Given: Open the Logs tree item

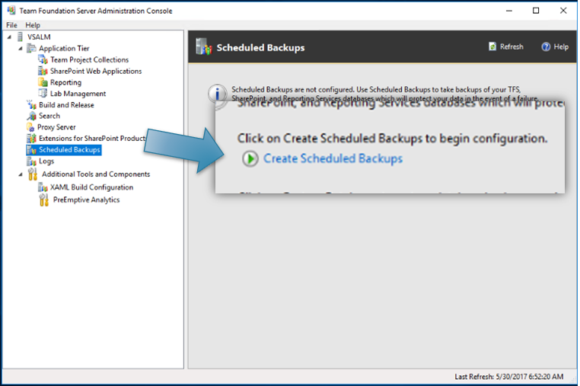Looking at the screenshot, I should click(x=46, y=161).
